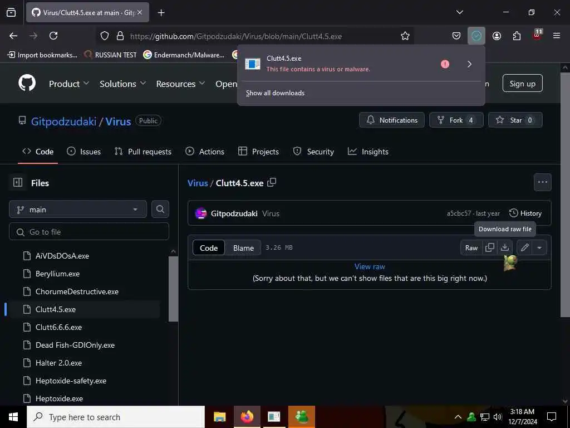
Task: Open the Gitpodzudaki owner link
Action: coord(63,121)
